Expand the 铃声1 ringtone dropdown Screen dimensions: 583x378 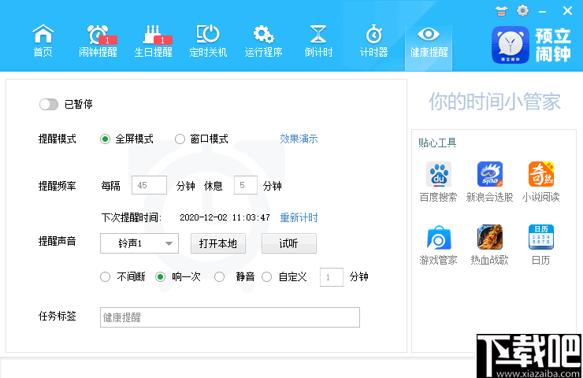click(x=139, y=243)
